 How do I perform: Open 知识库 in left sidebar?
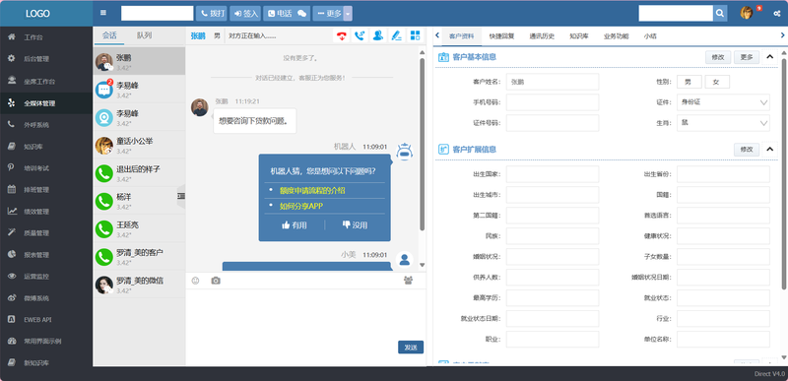[x=46, y=146]
